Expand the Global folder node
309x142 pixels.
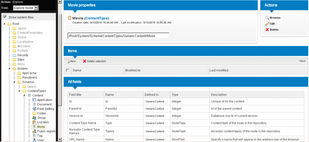pos(9,37)
